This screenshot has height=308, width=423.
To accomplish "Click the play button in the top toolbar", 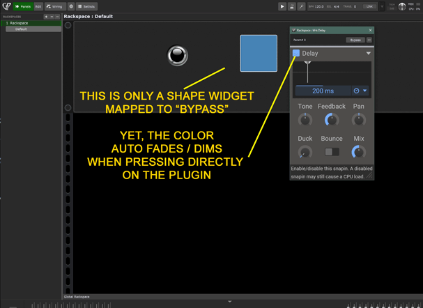I will (282, 6).
